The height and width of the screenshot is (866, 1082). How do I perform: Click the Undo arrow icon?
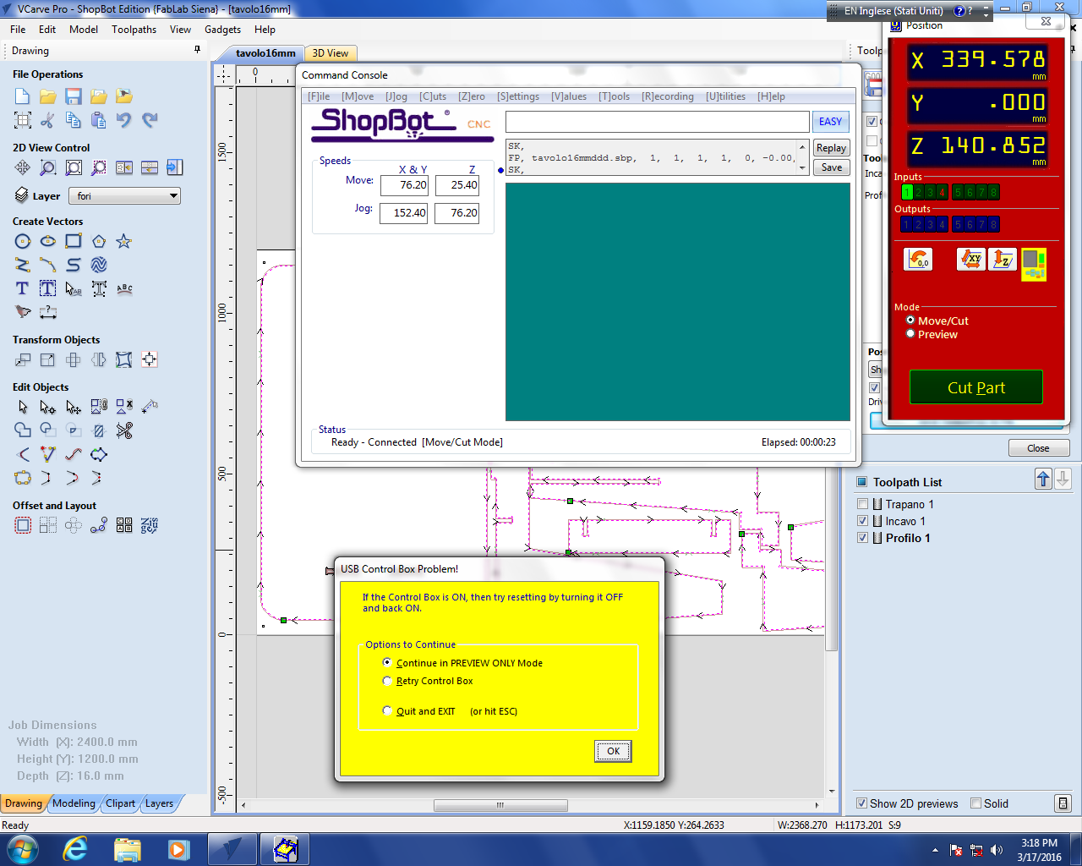coord(124,120)
